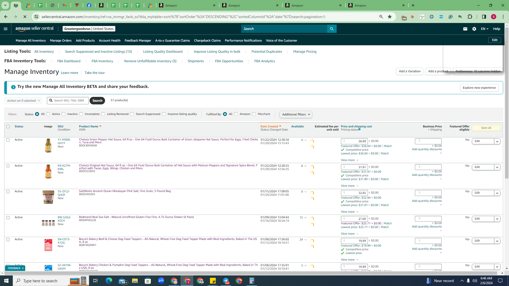The height and width of the screenshot is (286, 509).
Task: Click the Search SKU, Title, ISBN field
Action: click(x=68, y=101)
